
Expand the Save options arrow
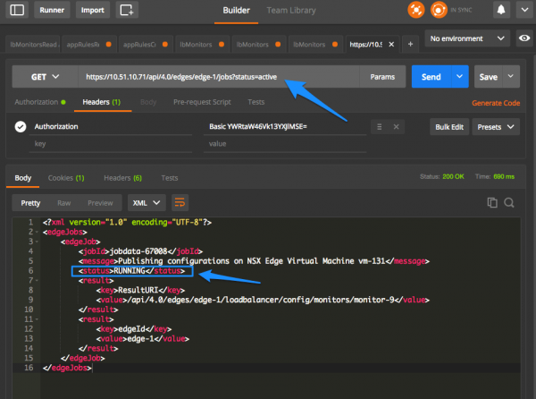point(510,77)
